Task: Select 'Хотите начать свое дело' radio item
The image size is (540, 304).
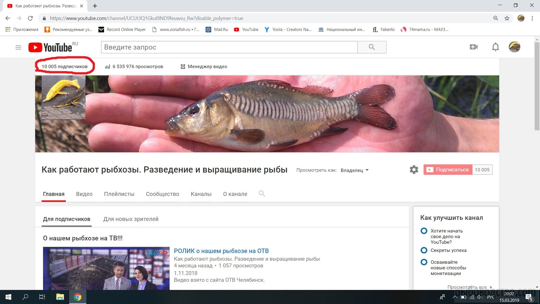Action: pos(424,231)
